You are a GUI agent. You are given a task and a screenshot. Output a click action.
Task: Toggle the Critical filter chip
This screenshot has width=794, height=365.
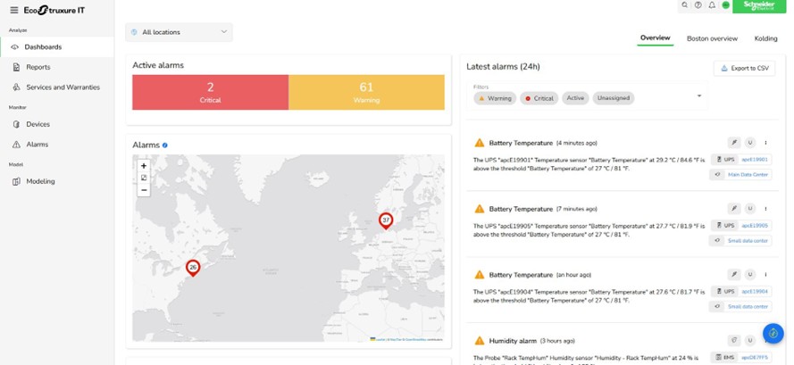click(539, 98)
